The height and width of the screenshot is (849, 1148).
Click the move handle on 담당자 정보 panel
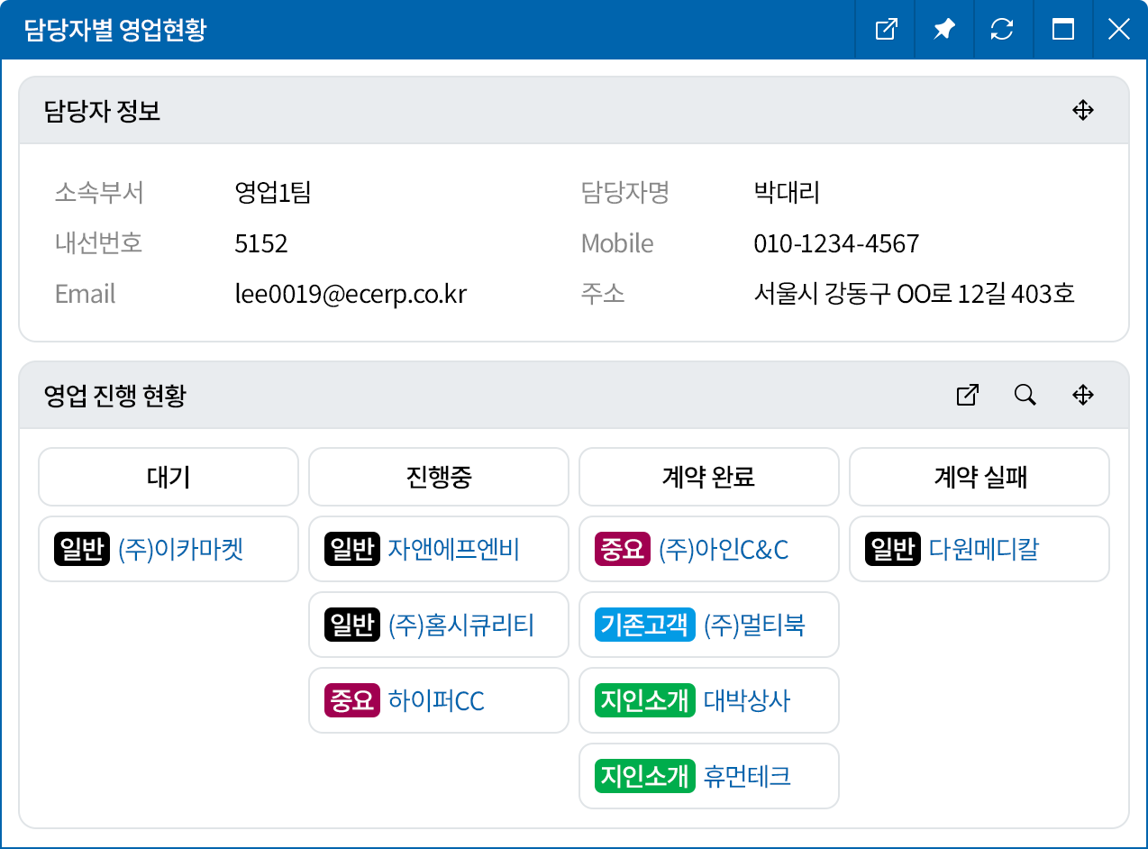coord(1082,111)
